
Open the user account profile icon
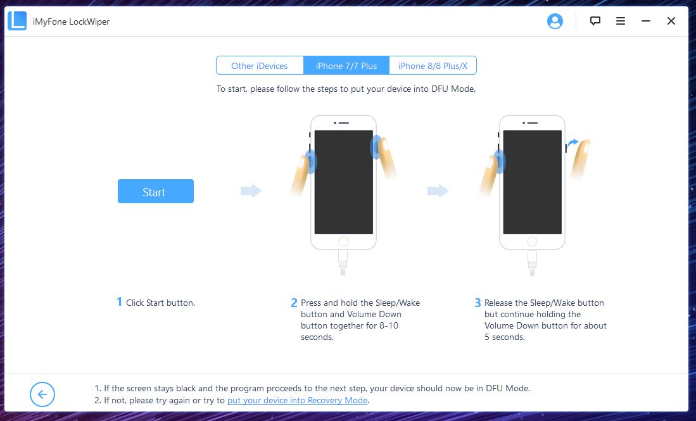click(555, 21)
